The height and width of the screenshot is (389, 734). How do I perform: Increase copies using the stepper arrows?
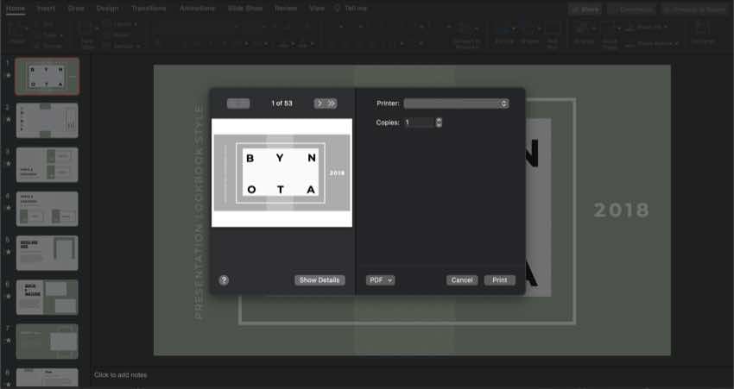click(x=439, y=121)
